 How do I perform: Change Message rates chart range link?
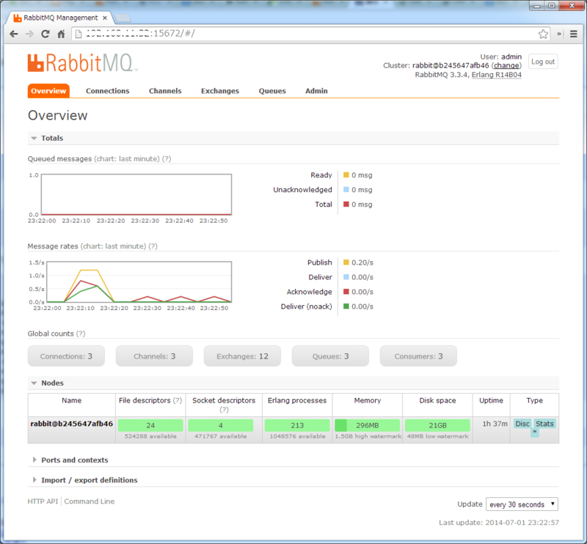[x=114, y=246]
